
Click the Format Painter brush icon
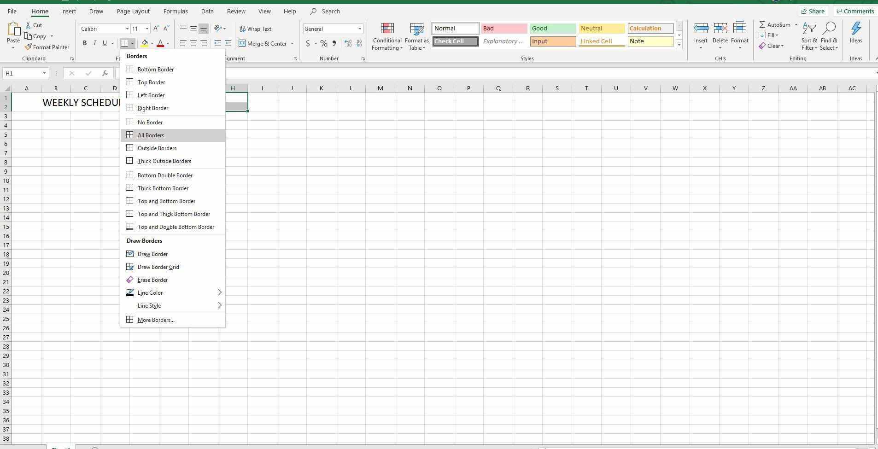pyautogui.click(x=28, y=47)
